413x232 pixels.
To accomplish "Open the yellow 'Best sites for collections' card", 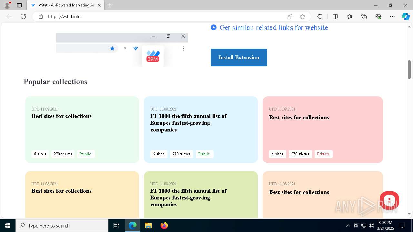I will point(82,194).
